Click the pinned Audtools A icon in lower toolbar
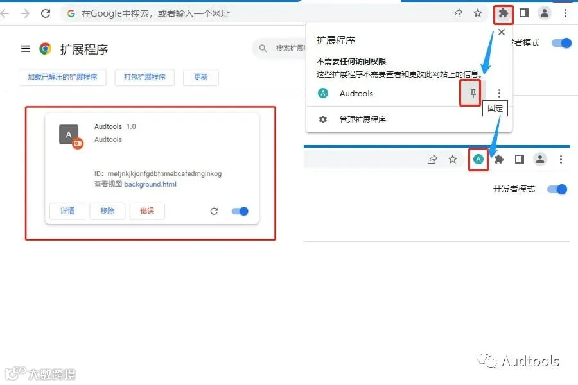Viewport: 578px width, 385px height. click(x=478, y=159)
